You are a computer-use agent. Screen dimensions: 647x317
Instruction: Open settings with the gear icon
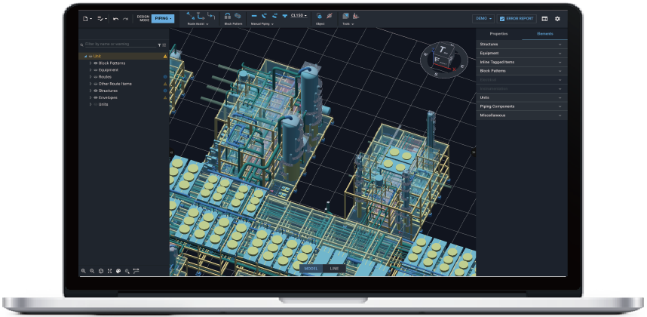click(x=557, y=18)
